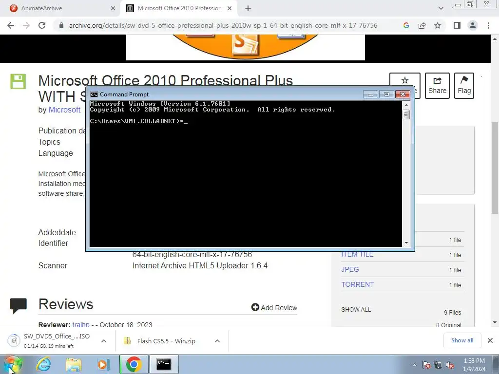Switch to the AnimateArchive tab
This screenshot has width=499, height=374.
coord(60,8)
